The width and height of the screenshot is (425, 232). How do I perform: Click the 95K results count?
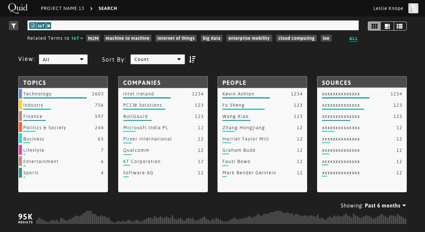pos(26,219)
